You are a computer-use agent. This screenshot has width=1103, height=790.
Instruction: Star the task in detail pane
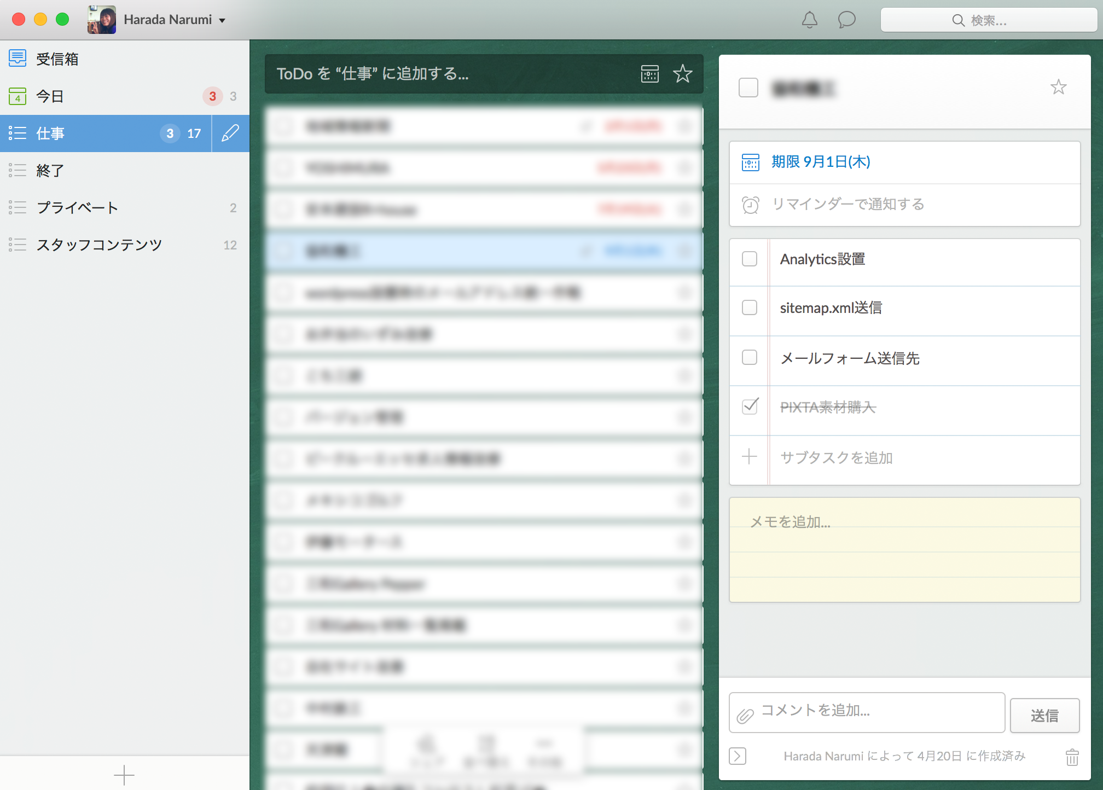(x=1059, y=87)
